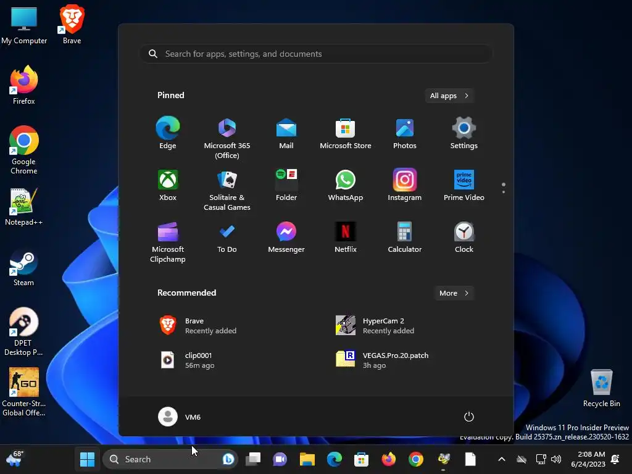Select the Steam desktop shortcut
This screenshot has height=474, width=632.
point(24,268)
